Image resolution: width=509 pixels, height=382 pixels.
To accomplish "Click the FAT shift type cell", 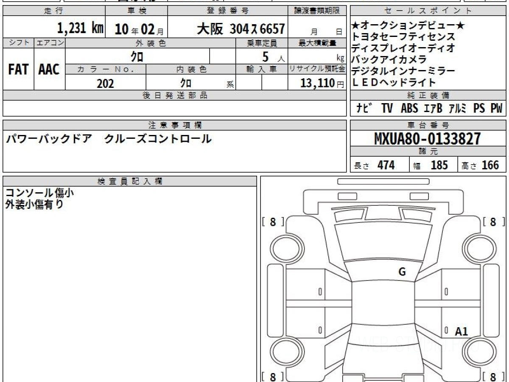I will (18, 69).
